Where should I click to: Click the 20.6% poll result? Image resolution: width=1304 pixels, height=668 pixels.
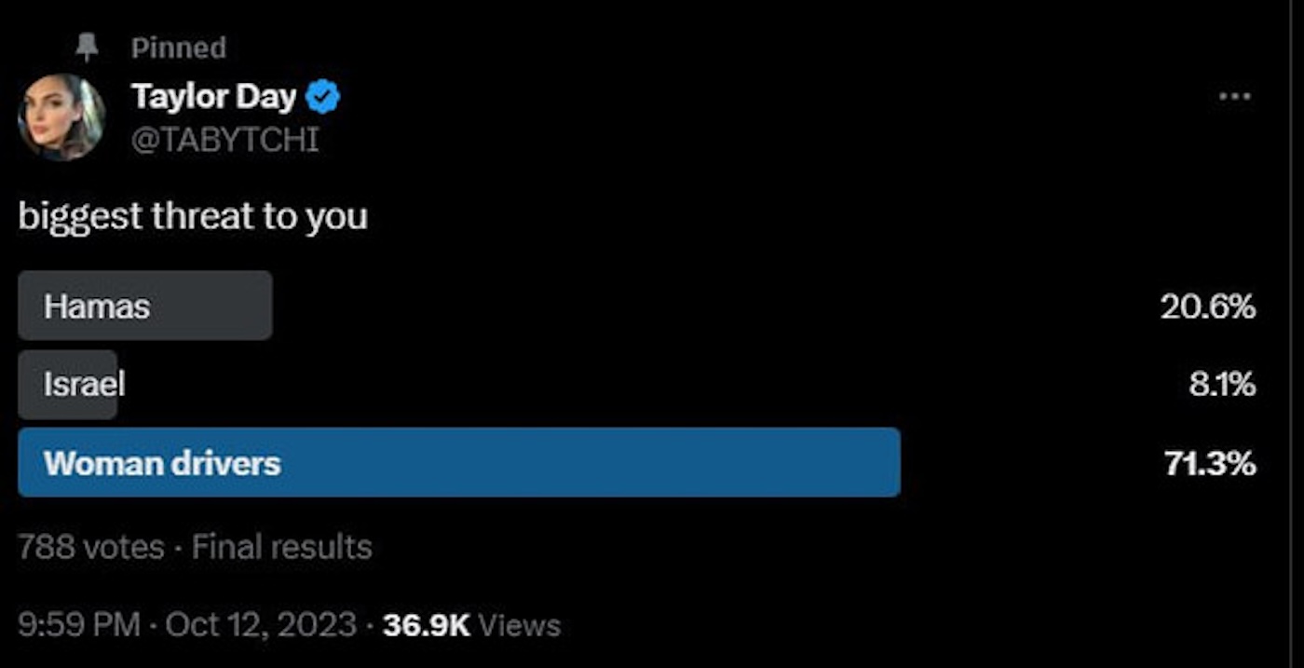pyautogui.click(x=1208, y=307)
